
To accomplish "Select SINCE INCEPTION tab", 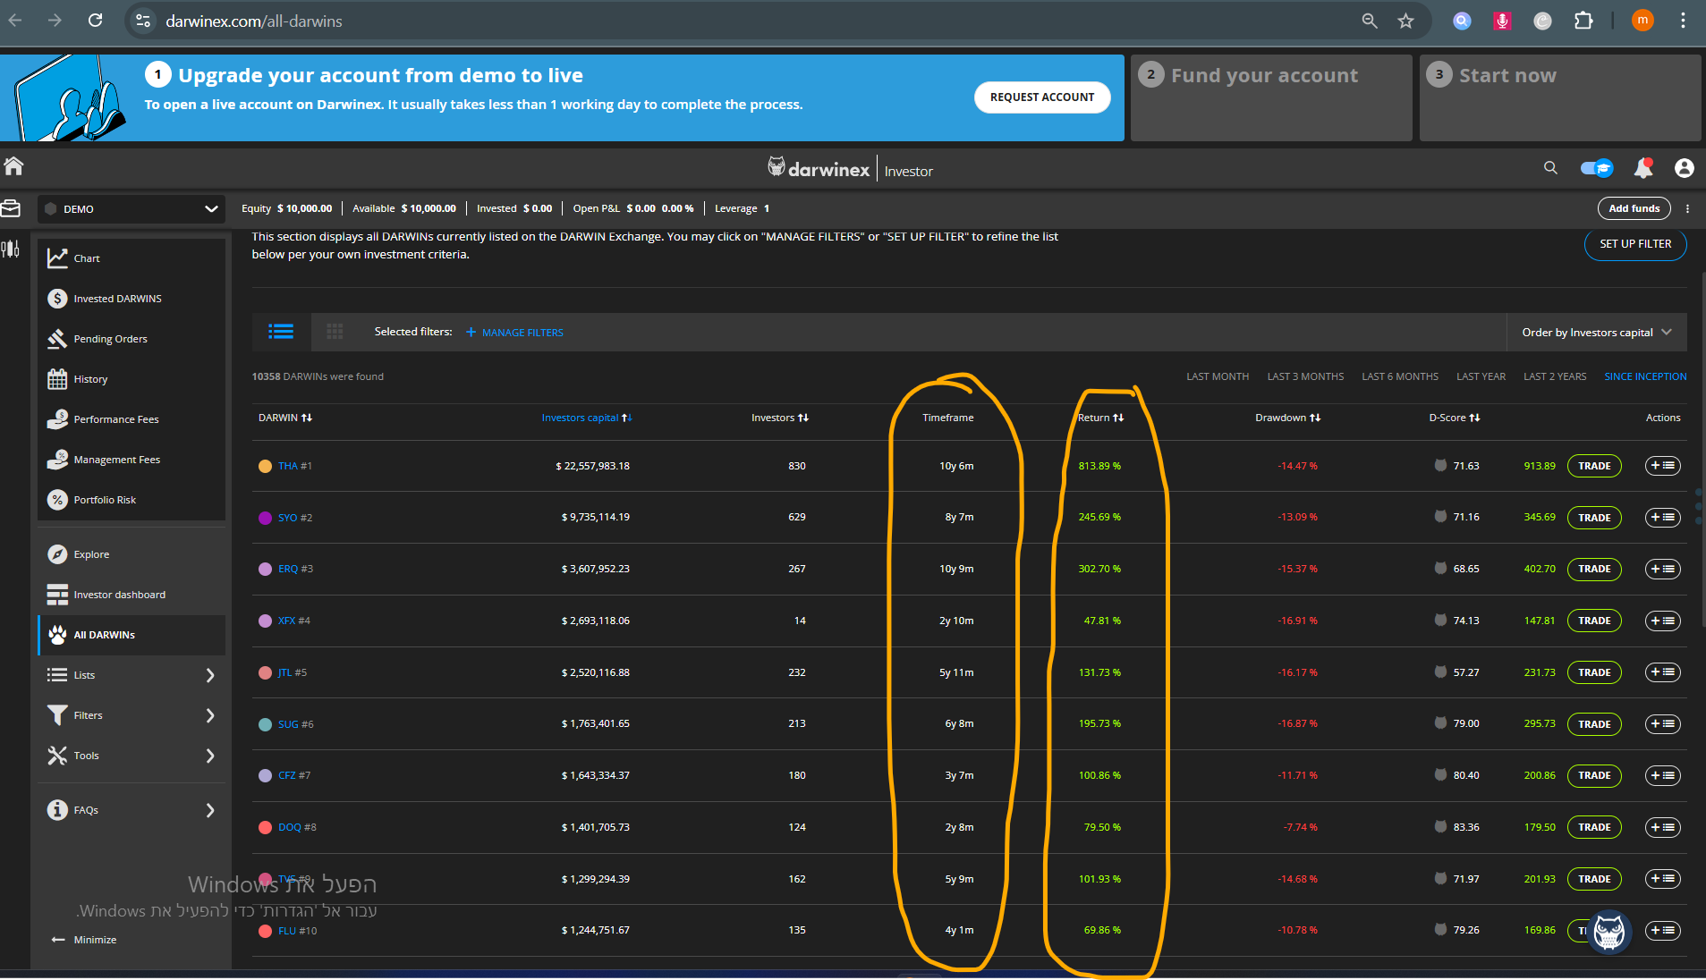I will [1645, 376].
